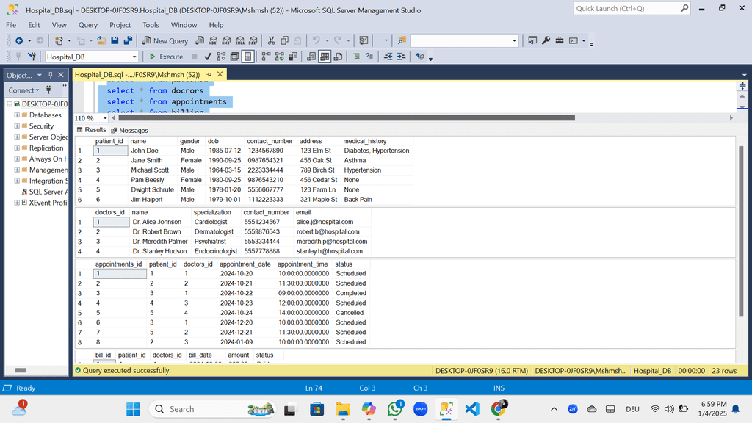Open the Hospital_DB database dropdown
752x423 pixels.
pos(134,57)
